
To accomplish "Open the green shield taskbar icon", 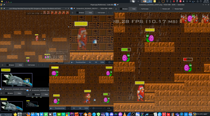I will (x=98, y=114).
